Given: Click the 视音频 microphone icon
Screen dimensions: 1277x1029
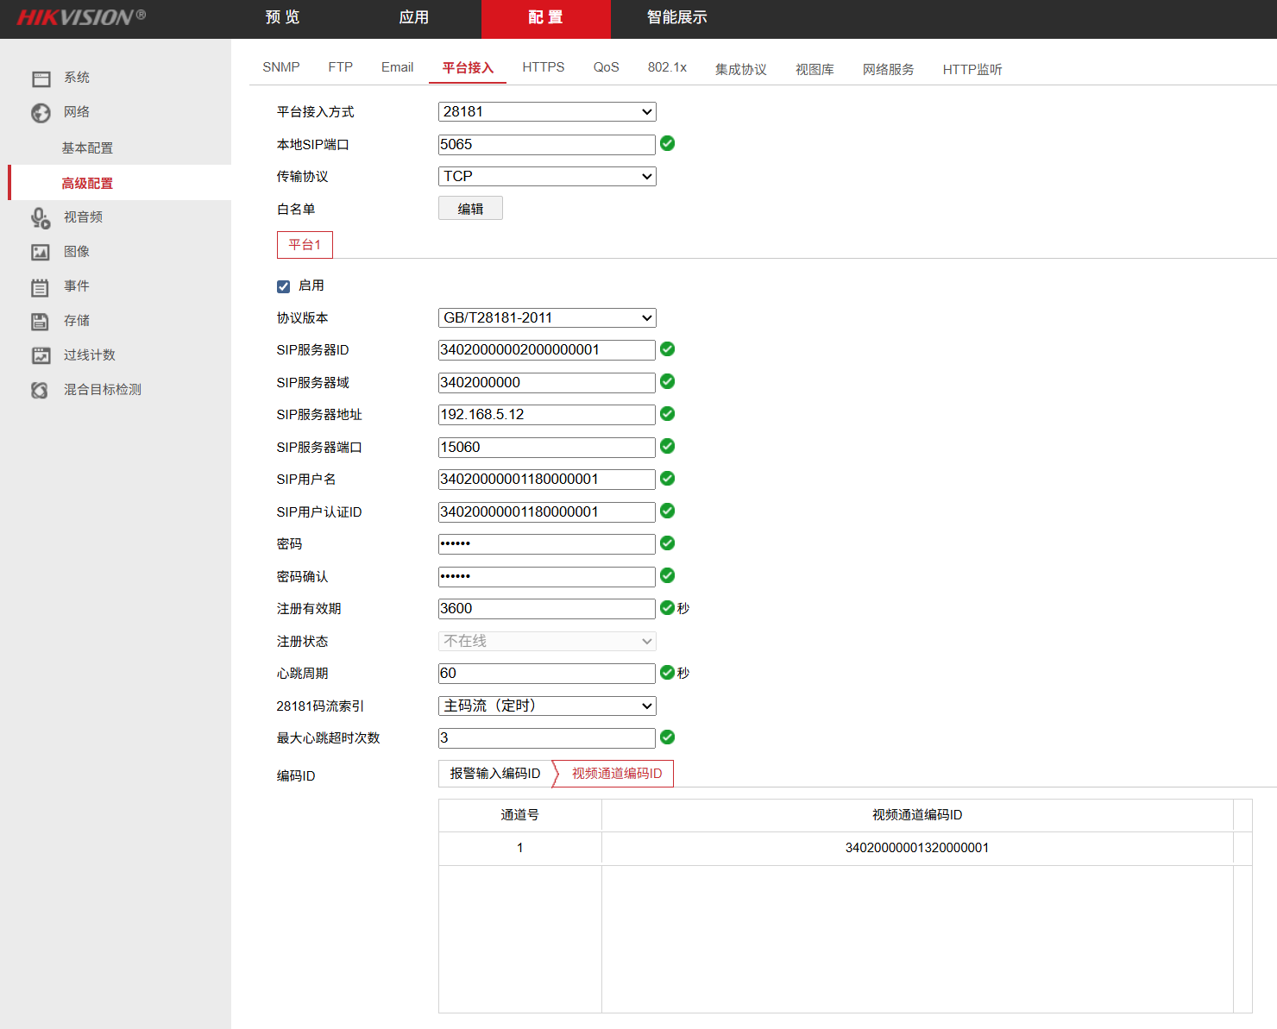Looking at the screenshot, I should click(41, 218).
